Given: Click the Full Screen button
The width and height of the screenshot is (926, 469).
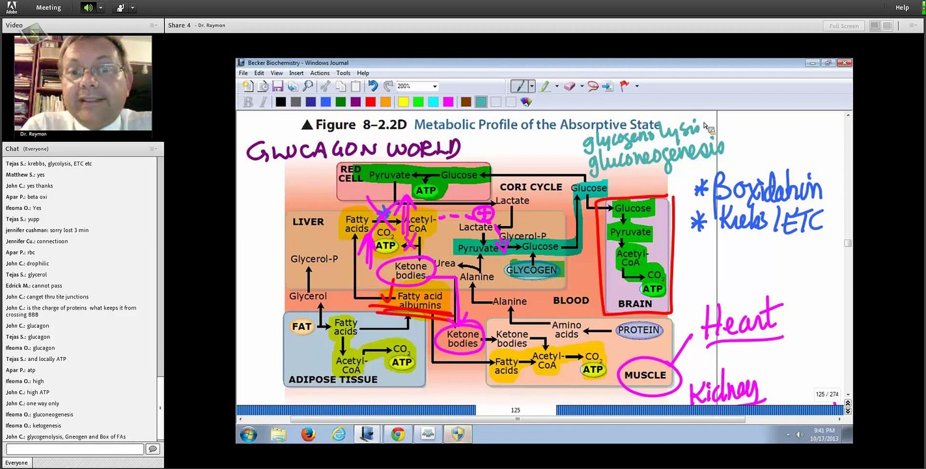Looking at the screenshot, I should point(844,25).
